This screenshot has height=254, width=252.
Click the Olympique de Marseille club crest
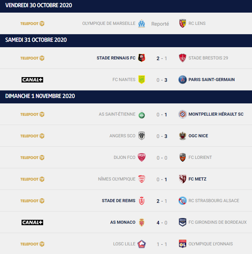click(142, 24)
